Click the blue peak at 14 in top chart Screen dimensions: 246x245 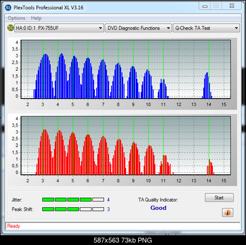click(207, 86)
